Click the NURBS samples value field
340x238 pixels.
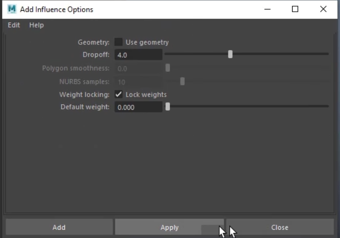click(138, 82)
